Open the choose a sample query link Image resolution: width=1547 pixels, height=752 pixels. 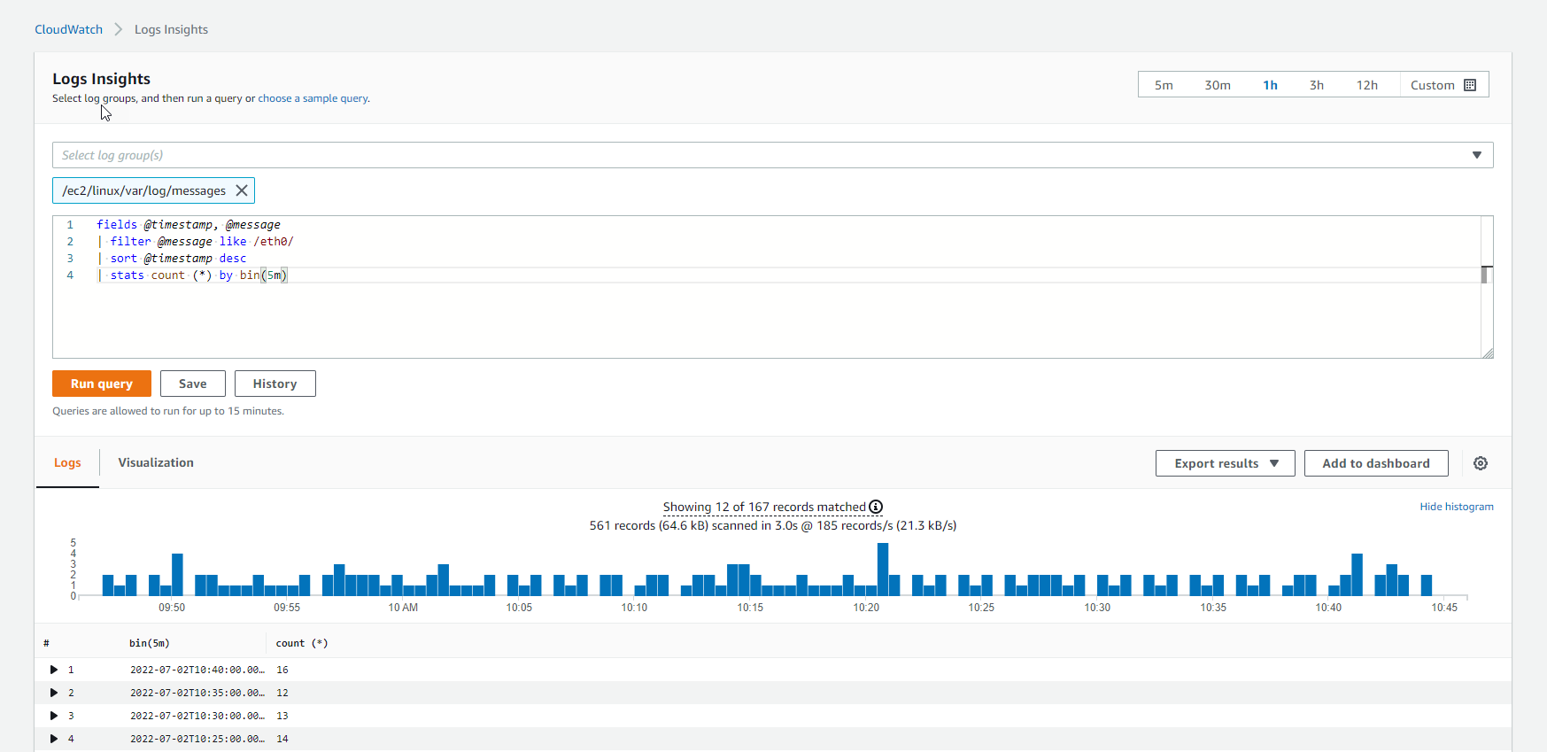pyautogui.click(x=313, y=98)
